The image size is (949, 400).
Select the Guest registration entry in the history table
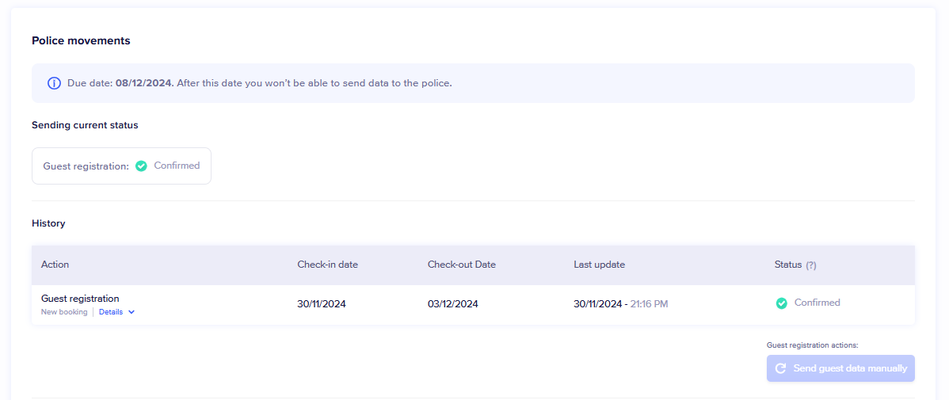[80, 299]
